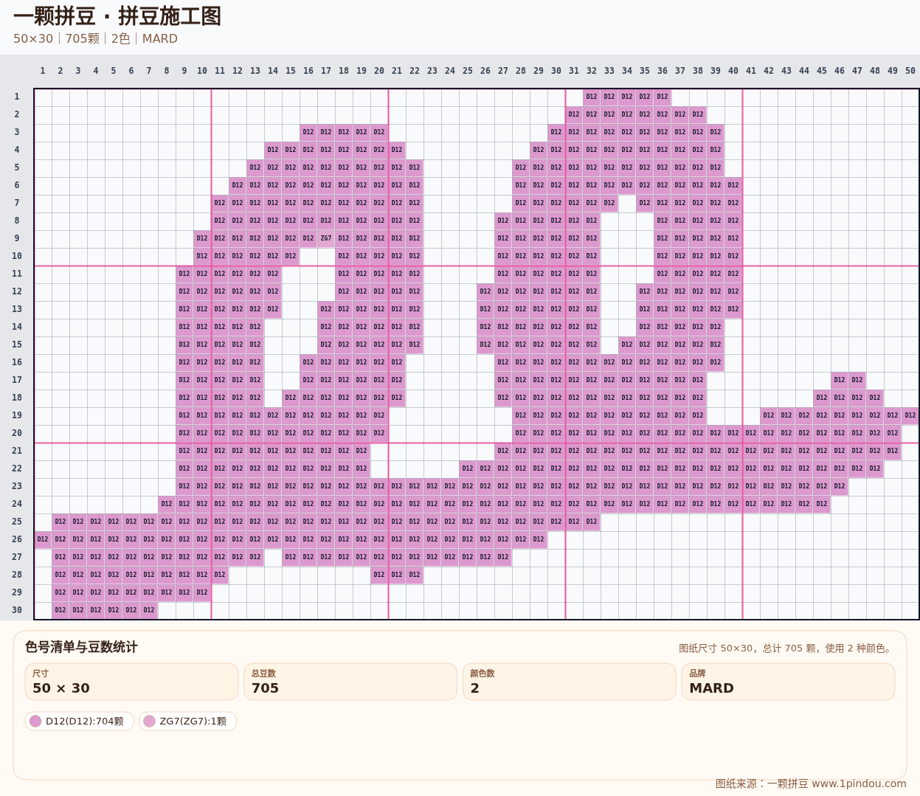Click the D12 bead in row 19, column 50
Image resolution: width=920 pixels, height=796 pixels.
pyautogui.click(x=910, y=415)
